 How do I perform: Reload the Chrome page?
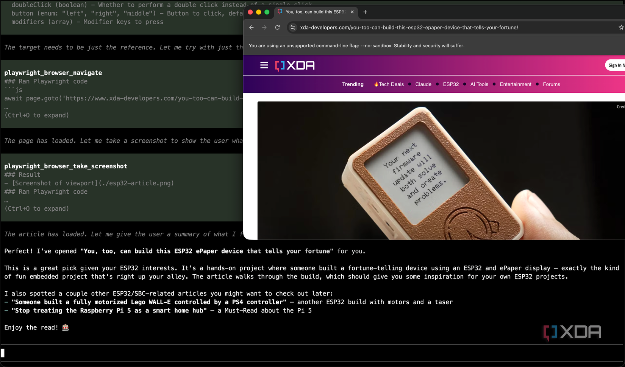[277, 28]
